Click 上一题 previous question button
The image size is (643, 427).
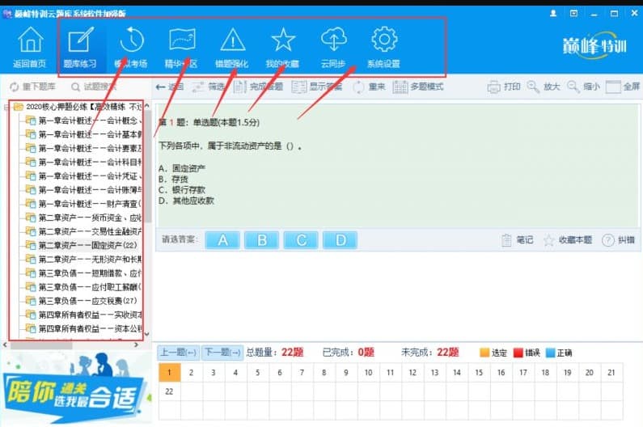coord(179,353)
